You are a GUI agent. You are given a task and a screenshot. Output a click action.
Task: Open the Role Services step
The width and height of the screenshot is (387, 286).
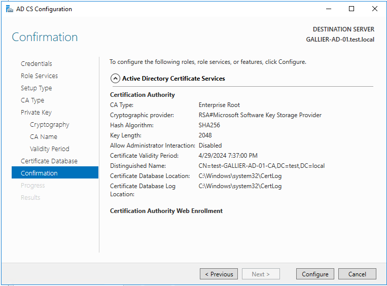[39, 76]
